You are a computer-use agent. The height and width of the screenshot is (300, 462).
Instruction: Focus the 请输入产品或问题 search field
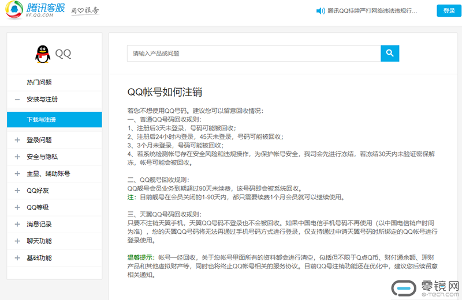click(x=254, y=53)
